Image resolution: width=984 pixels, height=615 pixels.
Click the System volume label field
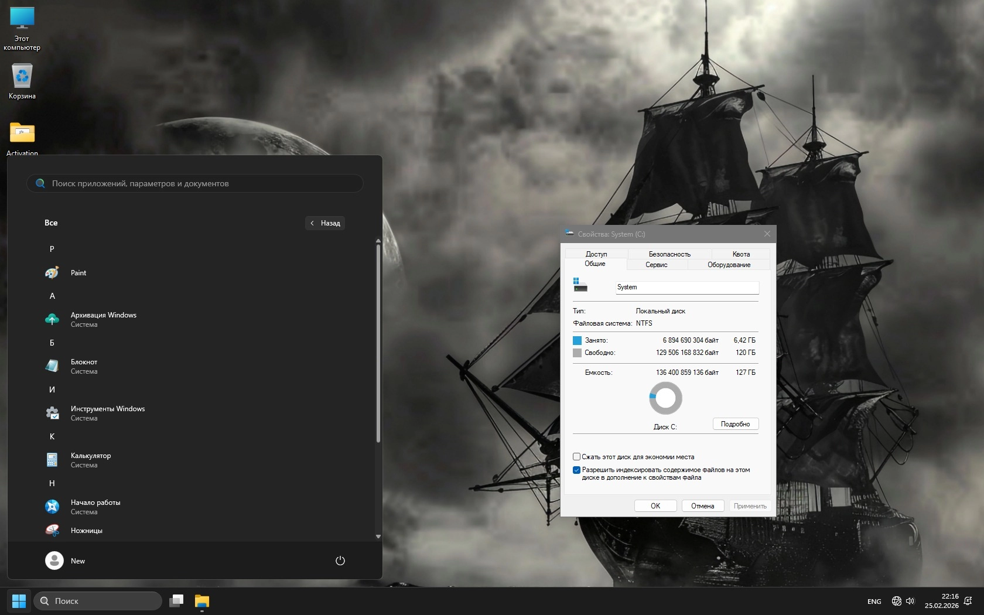[686, 287]
